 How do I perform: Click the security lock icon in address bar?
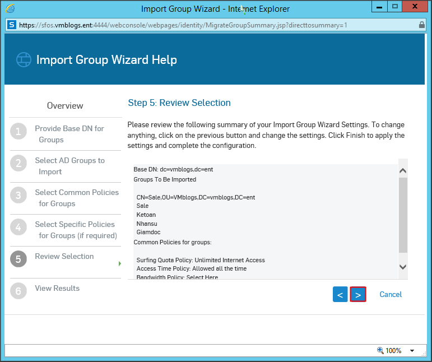click(421, 25)
